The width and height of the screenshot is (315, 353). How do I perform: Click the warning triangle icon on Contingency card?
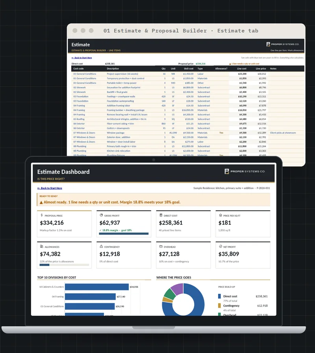pyautogui.click(x=101, y=246)
